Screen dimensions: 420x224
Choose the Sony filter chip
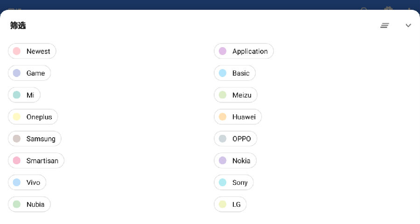tap(234, 182)
